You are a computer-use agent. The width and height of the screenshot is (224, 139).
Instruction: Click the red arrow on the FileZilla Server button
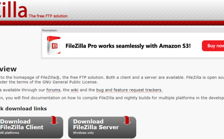pos(127,120)
